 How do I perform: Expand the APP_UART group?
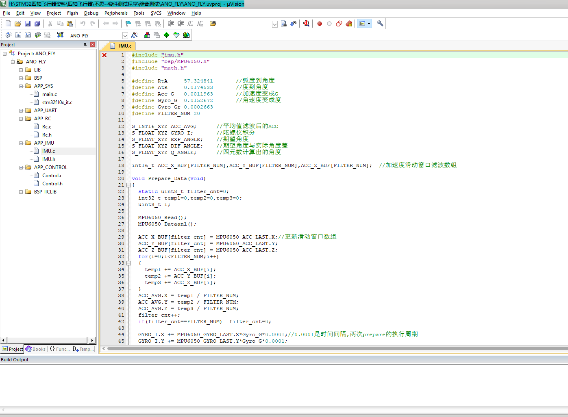tap(21, 111)
